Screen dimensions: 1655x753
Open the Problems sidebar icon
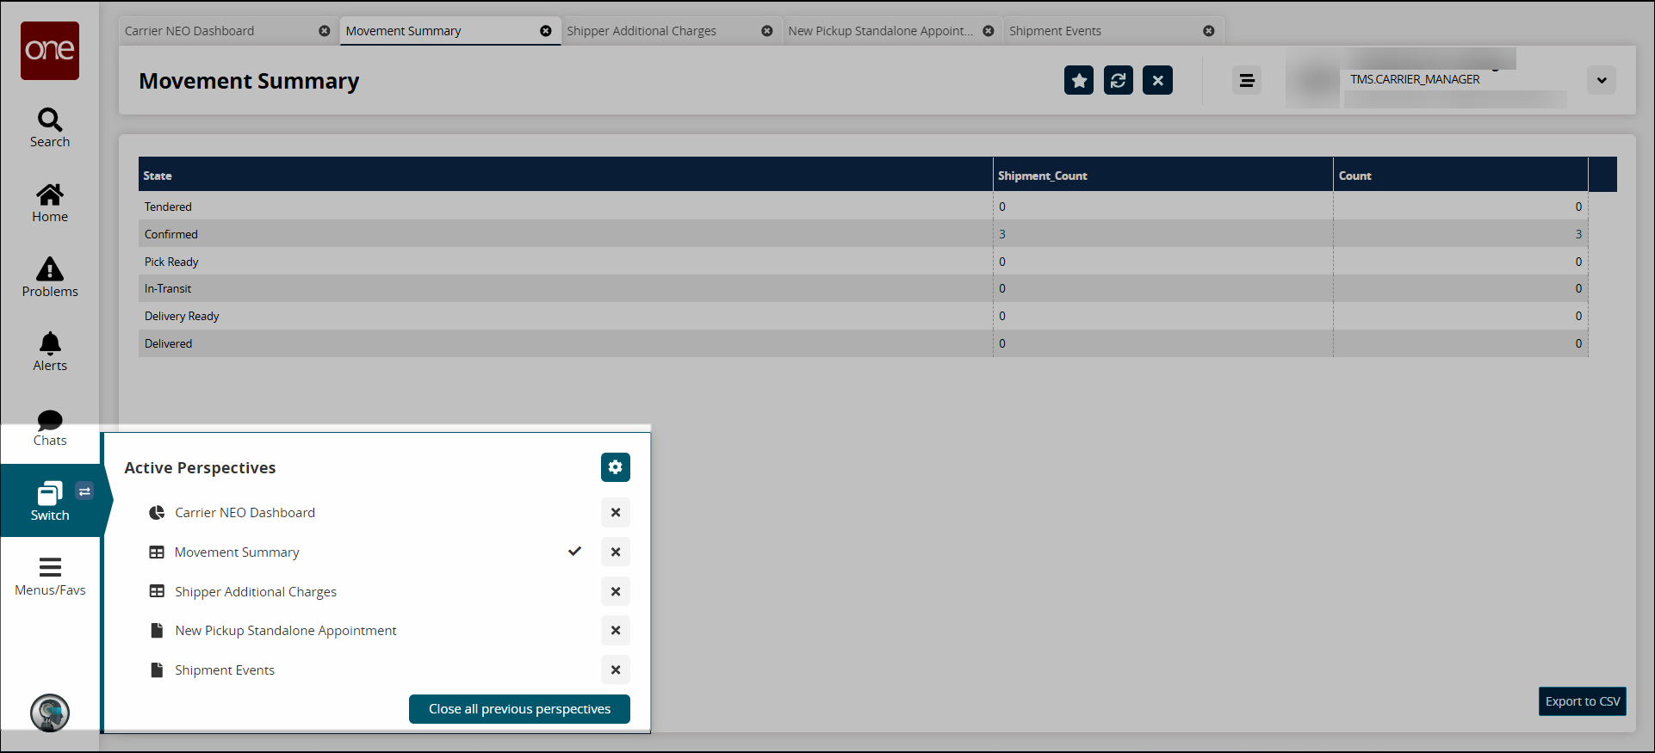coord(50,278)
